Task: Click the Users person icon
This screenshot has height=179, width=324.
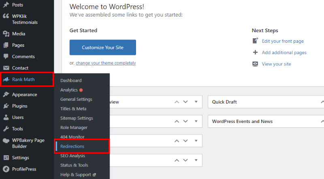Action: (6, 117)
